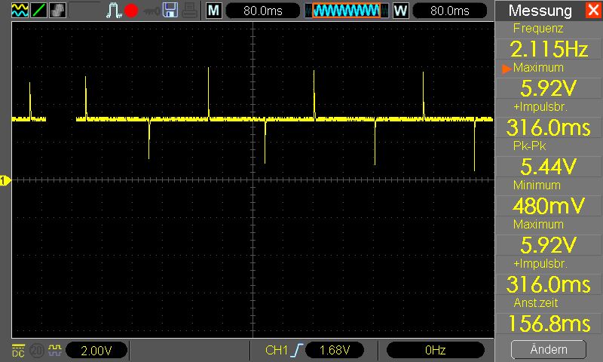
Task: Click the waveform memory position overview bar
Action: tap(346, 11)
